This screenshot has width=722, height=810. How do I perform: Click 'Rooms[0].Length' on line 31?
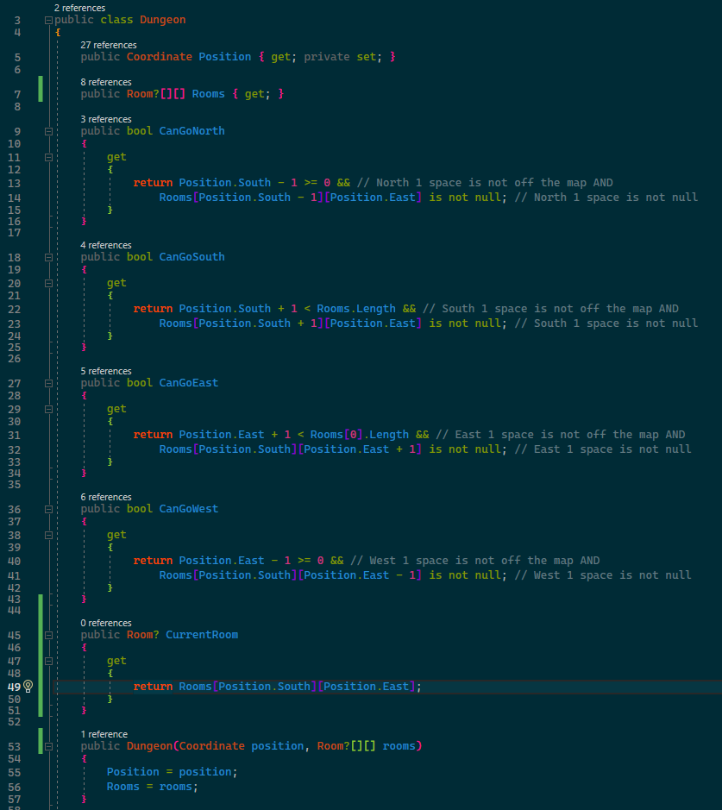pyautogui.click(x=360, y=435)
